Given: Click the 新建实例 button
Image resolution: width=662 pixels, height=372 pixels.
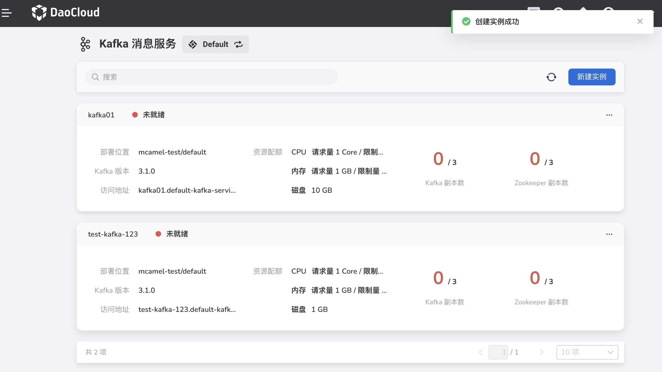Looking at the screenshot, I should coord(592,77).
